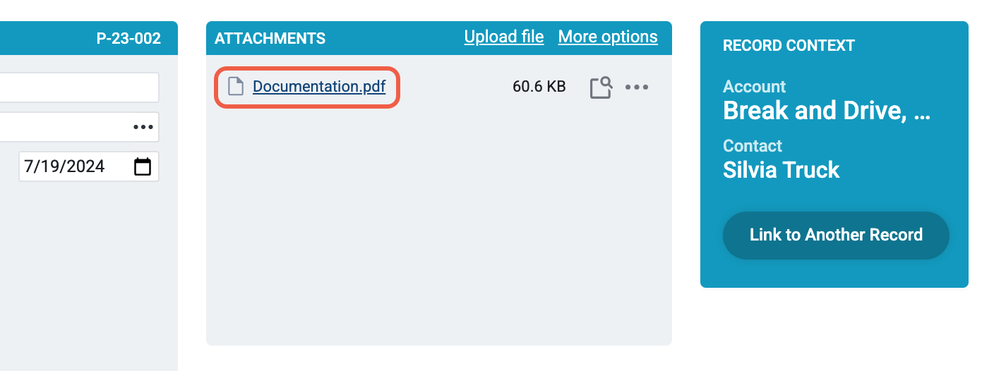This screenshot has width=994, height=371.
Task: Click the empty top text field
Action: [x=79, y=87]
